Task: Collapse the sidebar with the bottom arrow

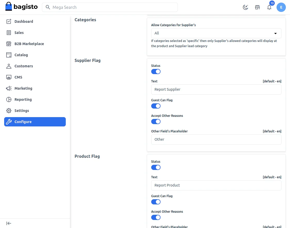Action: pos(9,223)
